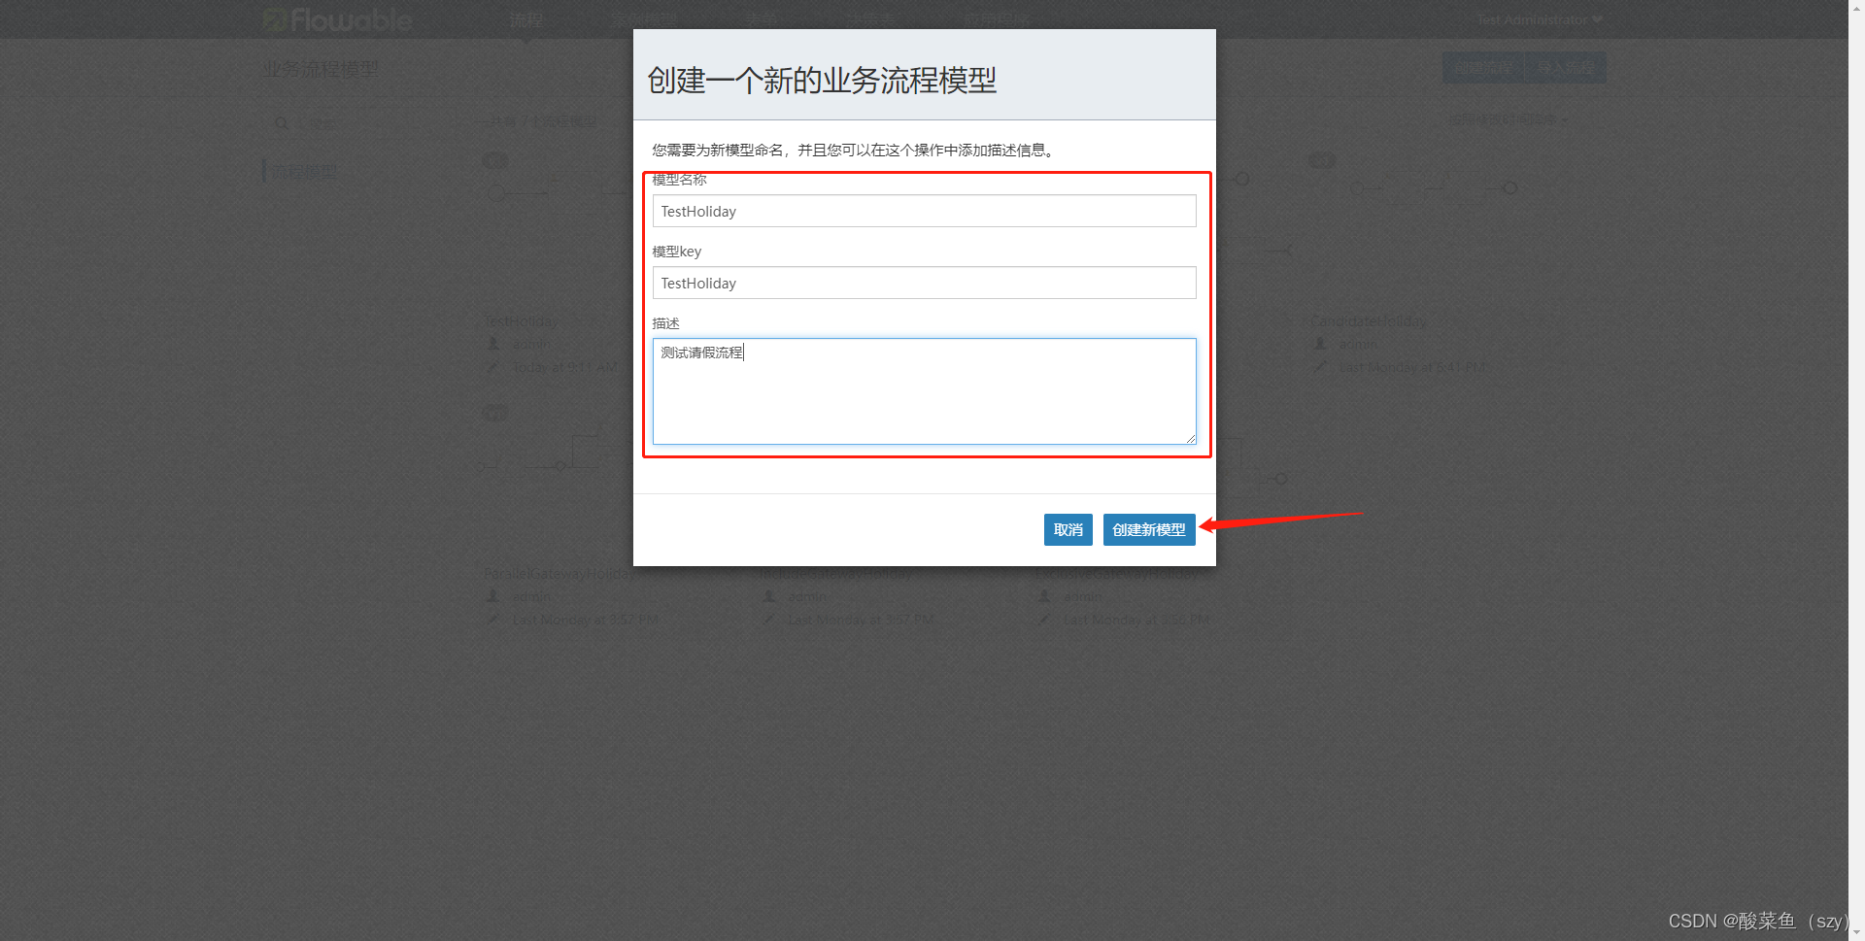Click the pencil icon under CandidateHoliday

(1320, 367)
